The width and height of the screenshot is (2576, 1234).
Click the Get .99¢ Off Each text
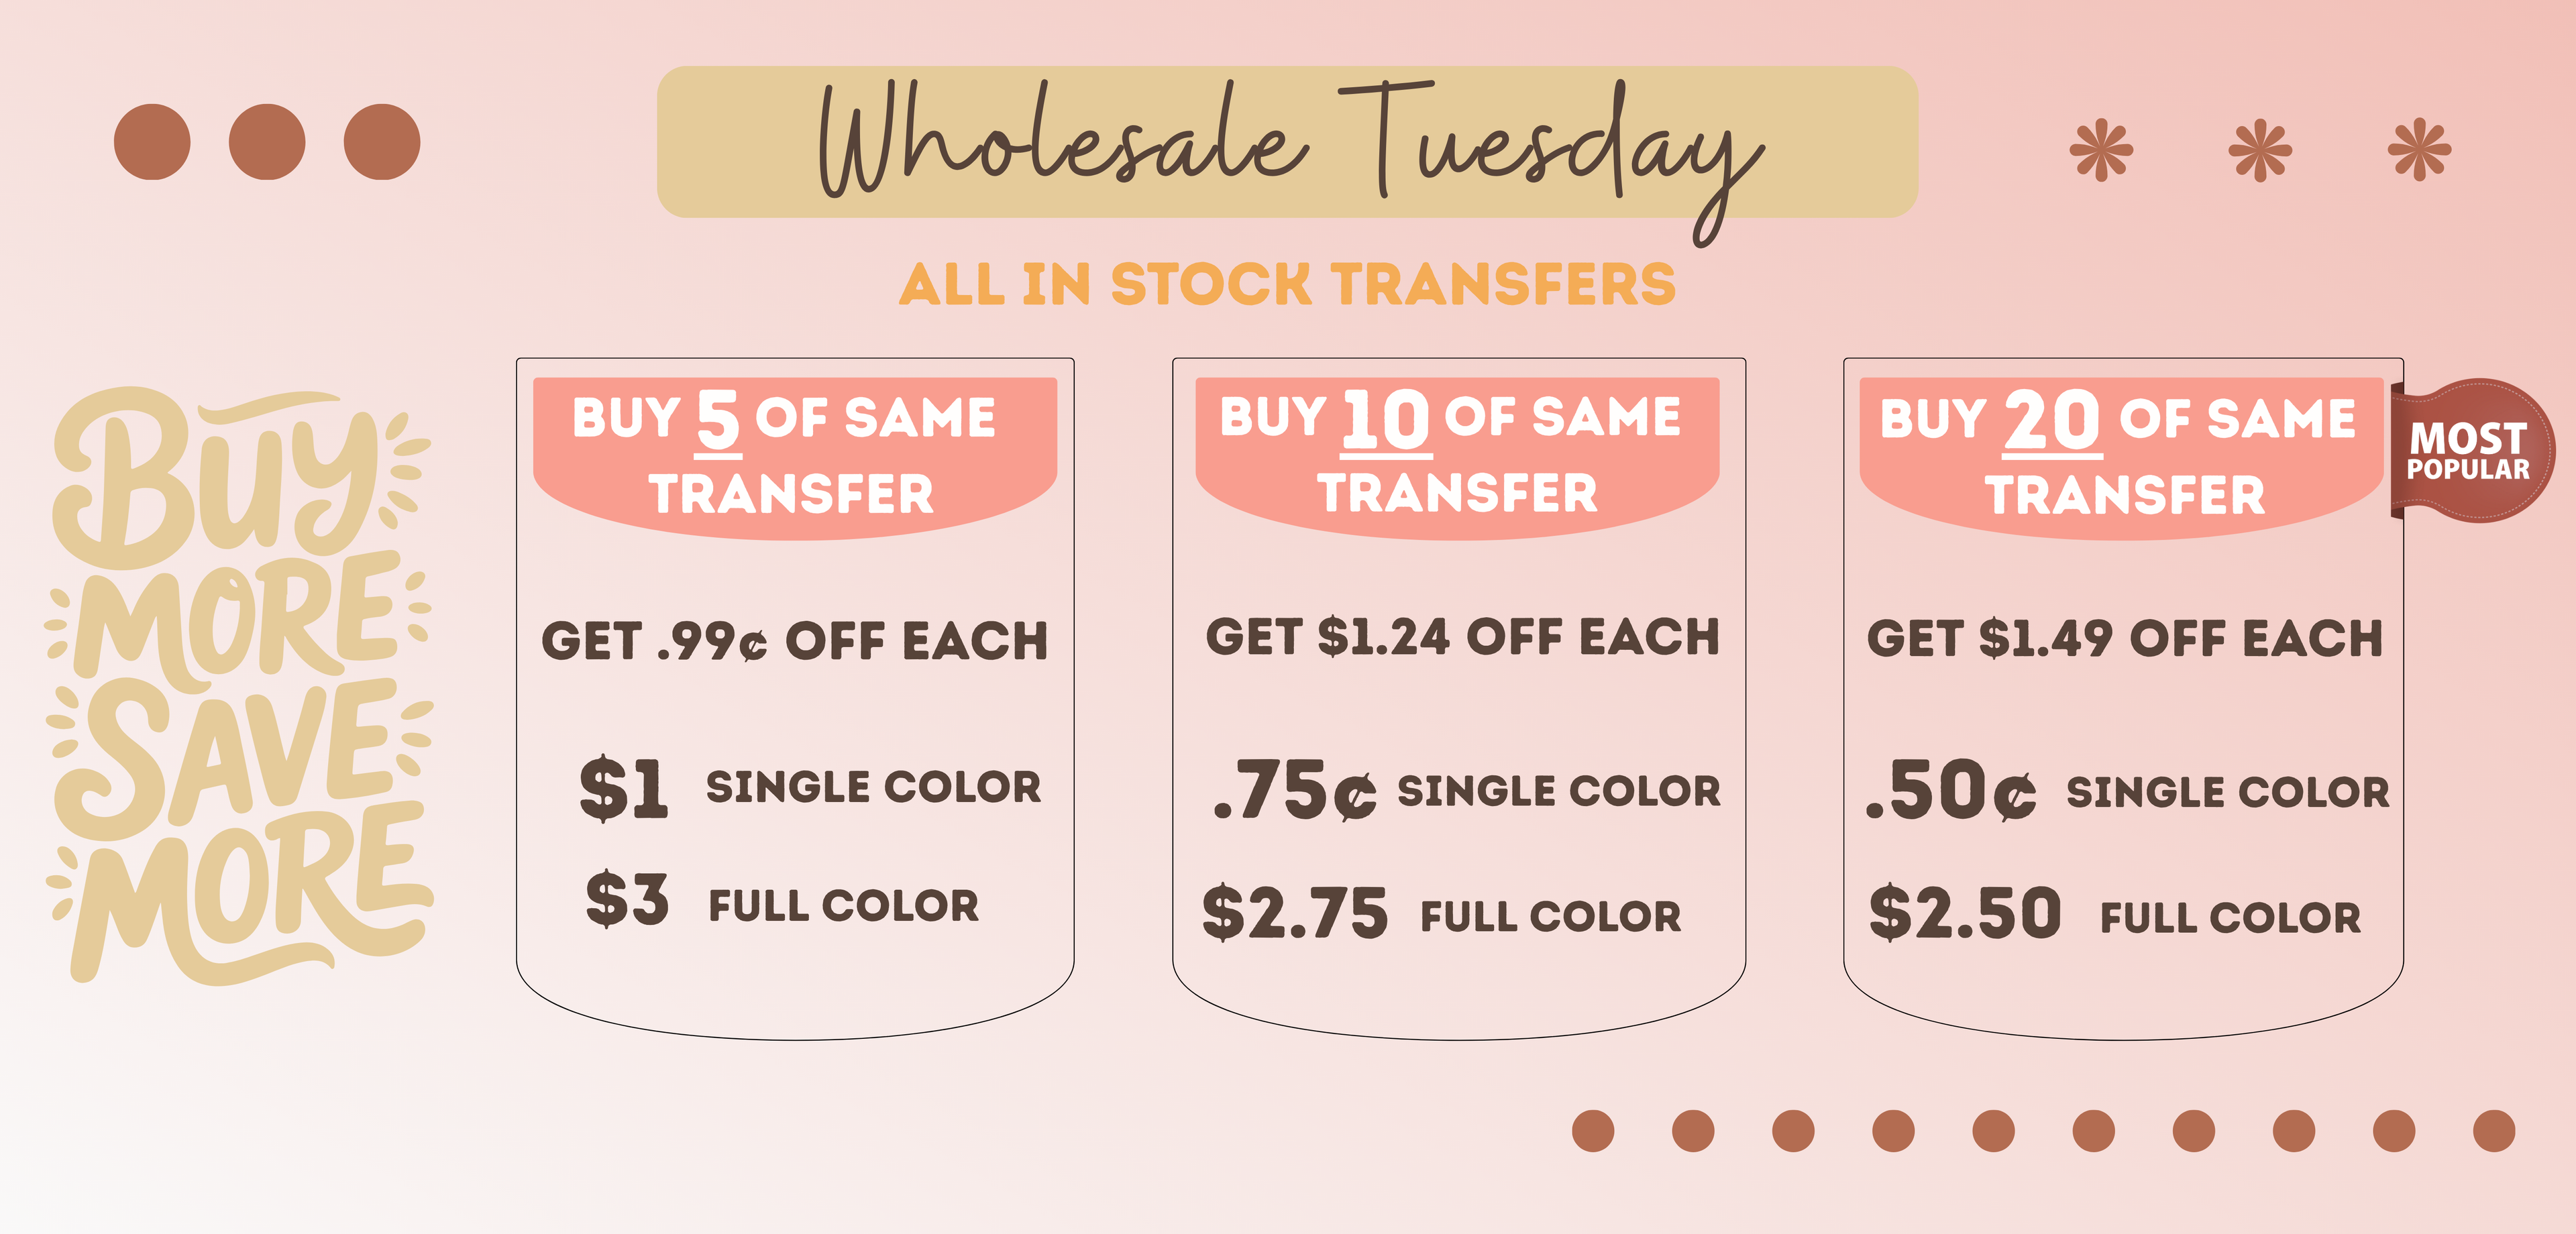click(794, 641)
